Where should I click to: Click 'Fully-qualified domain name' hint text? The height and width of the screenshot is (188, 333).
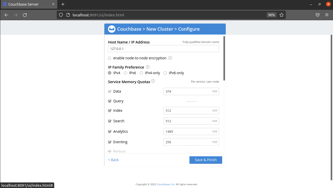201,42
